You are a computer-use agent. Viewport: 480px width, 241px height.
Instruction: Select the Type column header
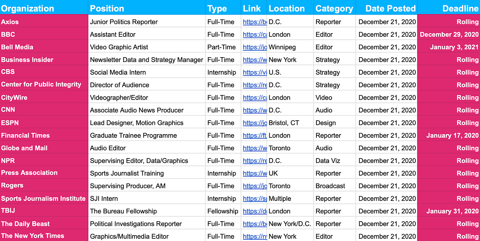tap(223, 7)
